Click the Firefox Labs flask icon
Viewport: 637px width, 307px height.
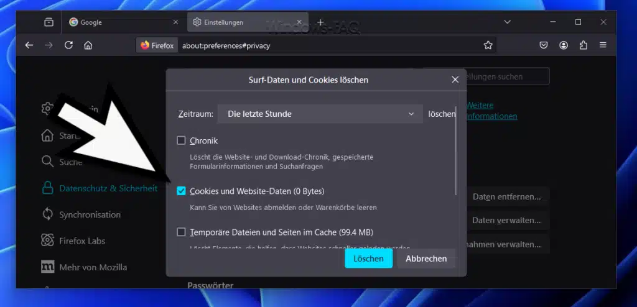point(47,241)
